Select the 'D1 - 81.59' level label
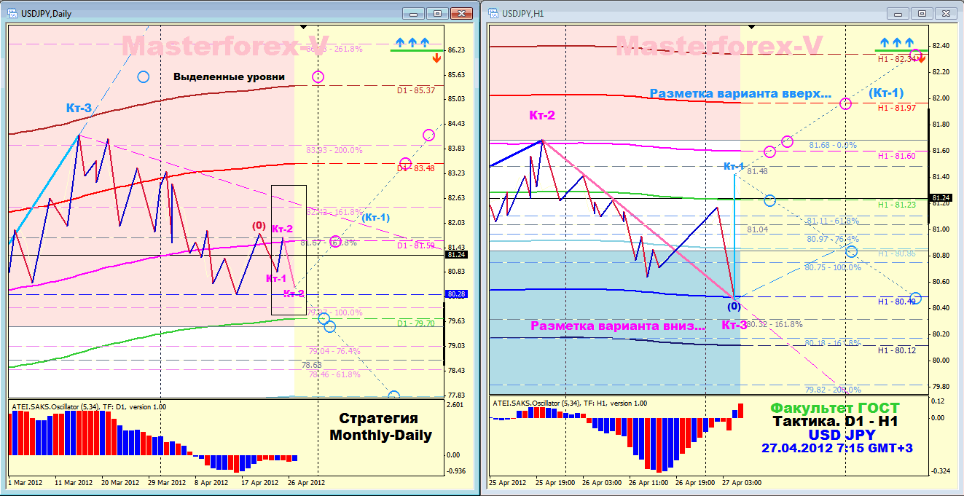The image size is (964, 496). pos(416,246)
